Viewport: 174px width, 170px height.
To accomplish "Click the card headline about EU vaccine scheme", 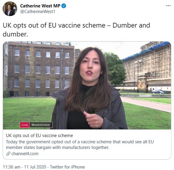I will (39, 136).
